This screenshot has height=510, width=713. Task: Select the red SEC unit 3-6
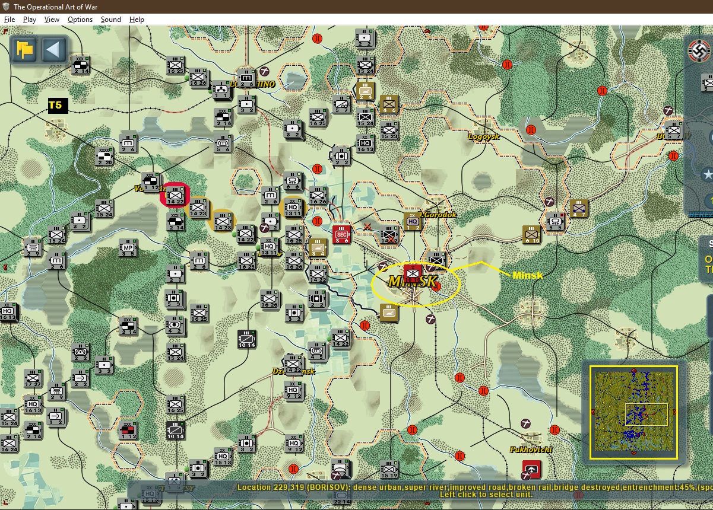coord(342,234)
